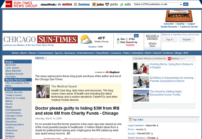The height and width of the screenshot is (139, 202).
Task: Click the Replacing Rahm sidebar link
Action: coord(15,125)
